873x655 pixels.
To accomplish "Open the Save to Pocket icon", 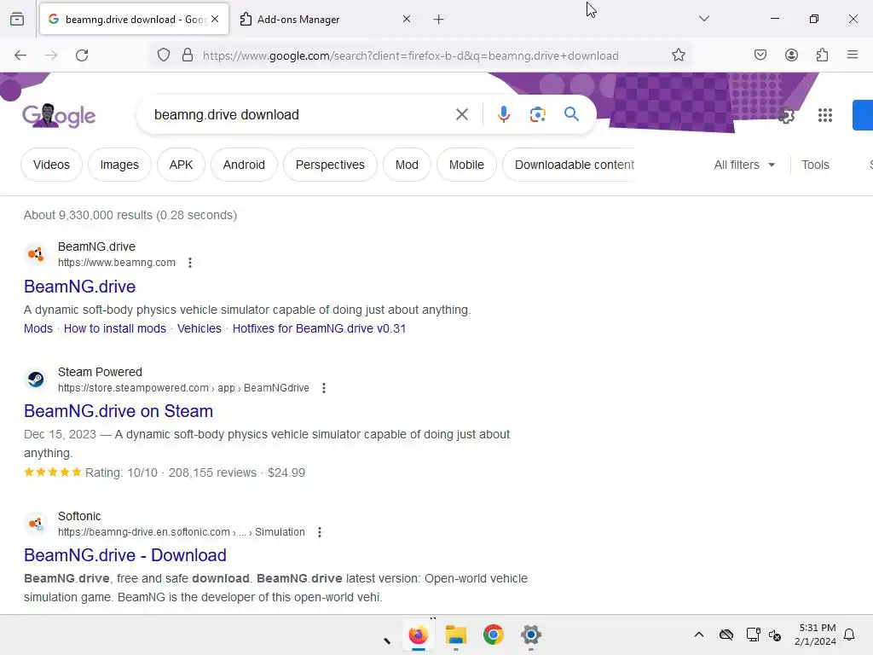I will 760,55.
